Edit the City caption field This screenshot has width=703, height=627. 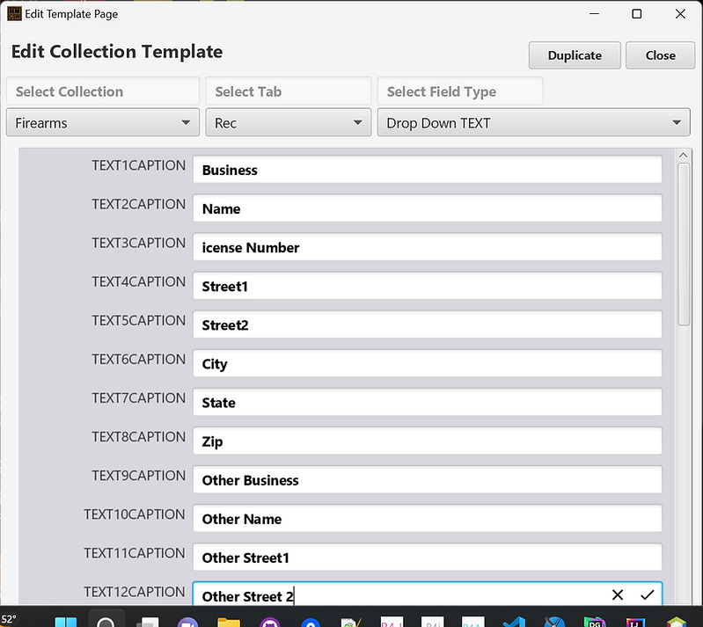pos(428,363)
